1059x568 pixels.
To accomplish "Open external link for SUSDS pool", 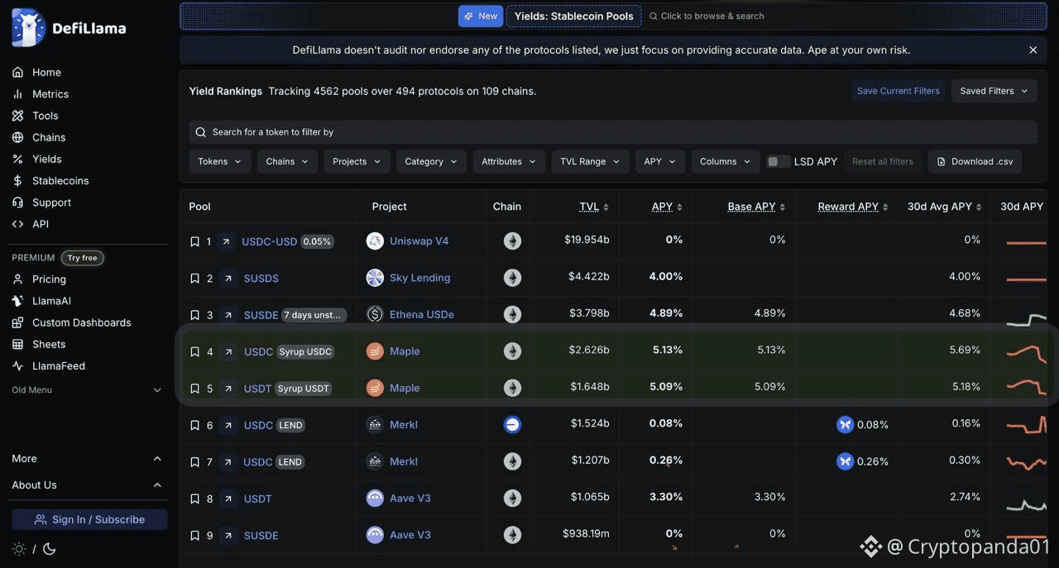I will (x=228, y=279).
